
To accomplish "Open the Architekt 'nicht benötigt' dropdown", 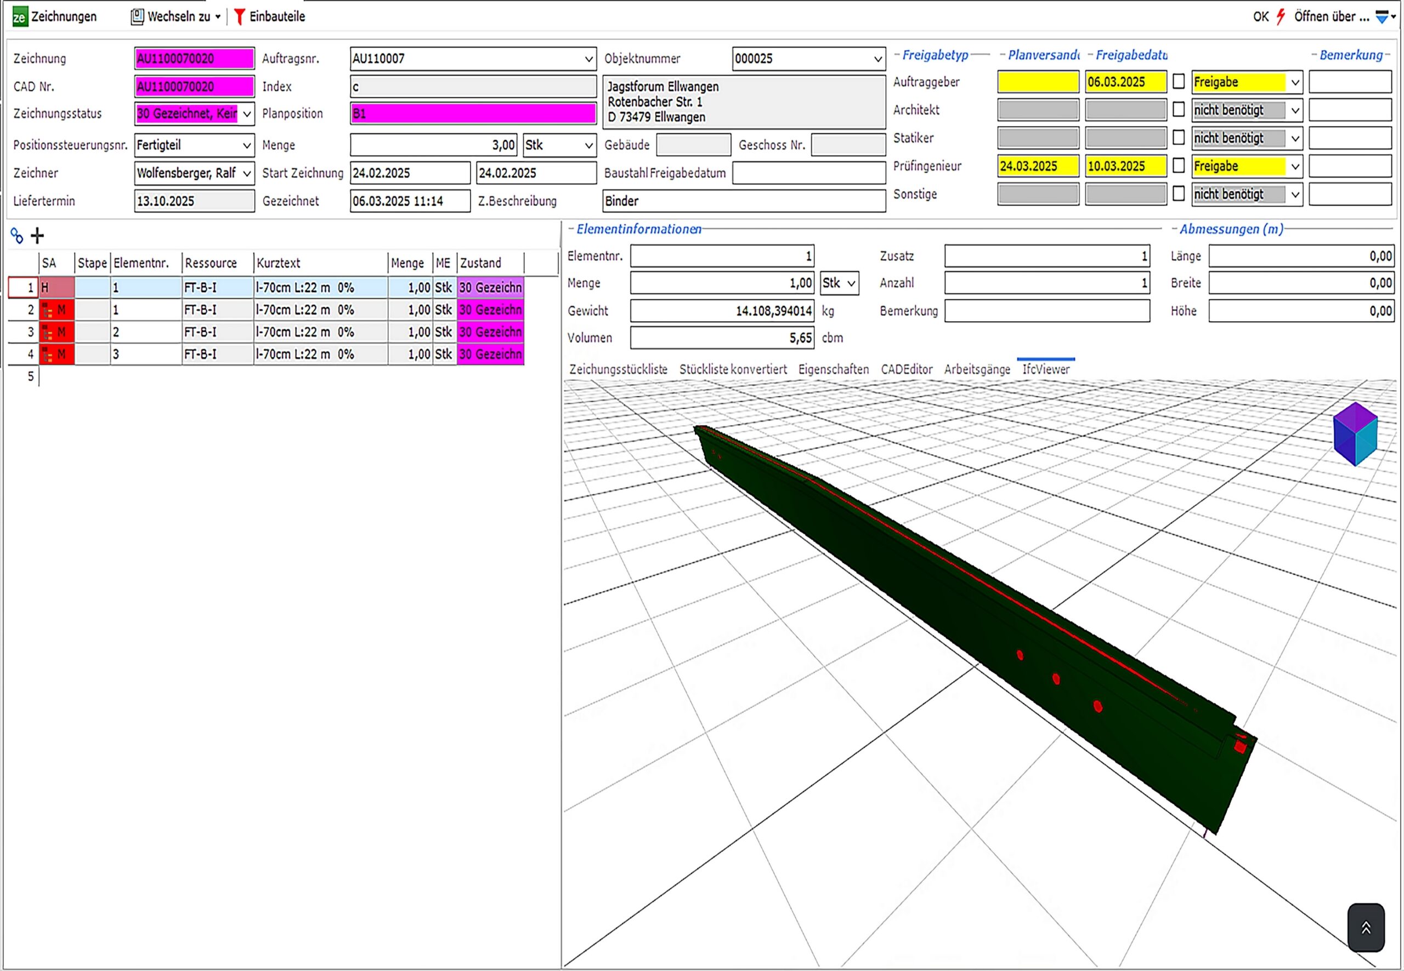I will [x=1295, y=110].
